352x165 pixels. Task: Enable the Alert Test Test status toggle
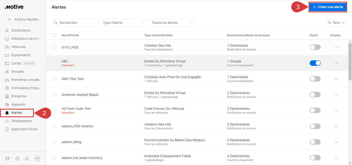pyautogui.click(x=315, y=79)
